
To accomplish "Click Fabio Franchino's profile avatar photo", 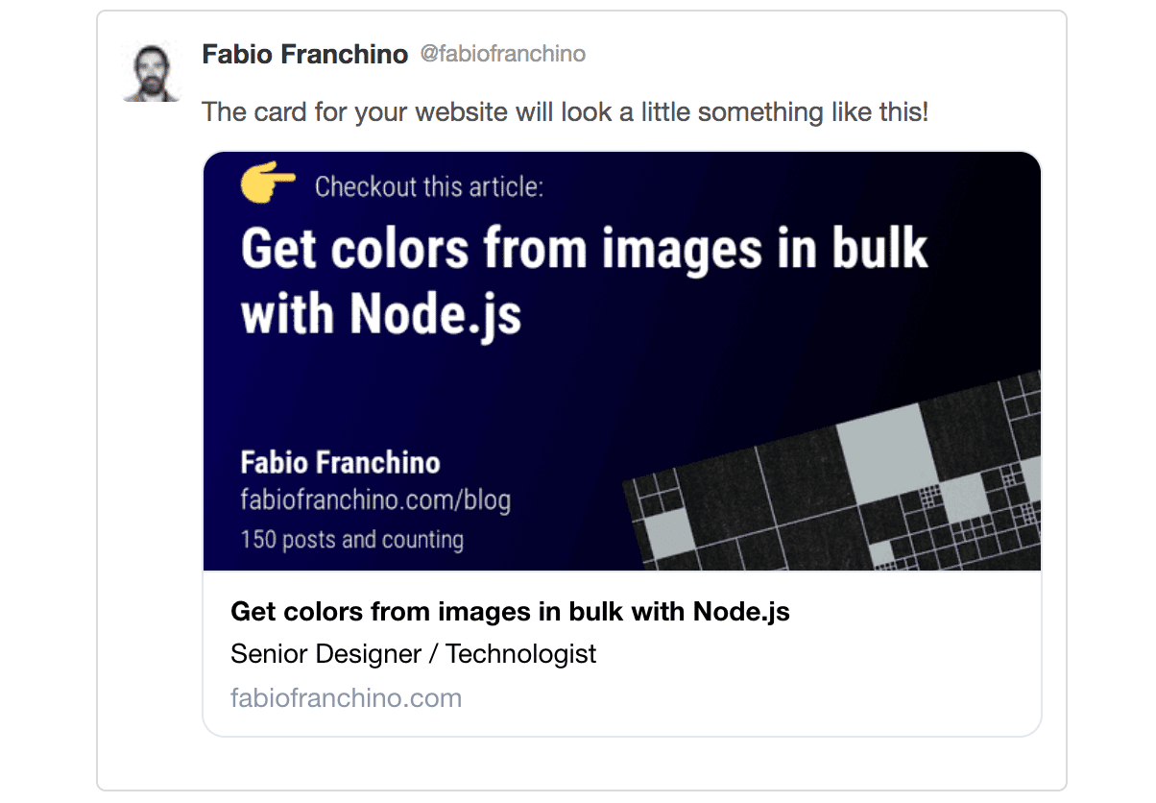I will pos(152,71).
